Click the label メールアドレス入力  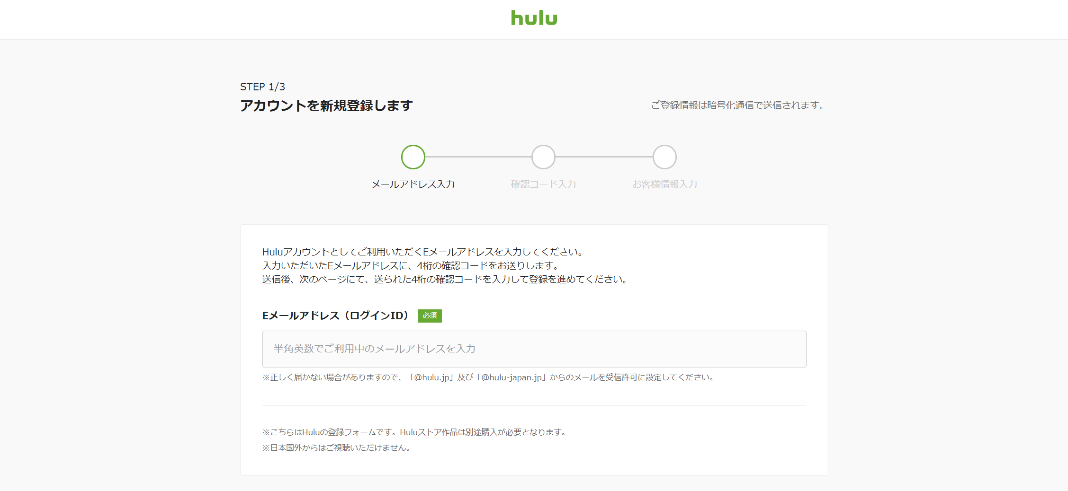(x=413, y=184)
